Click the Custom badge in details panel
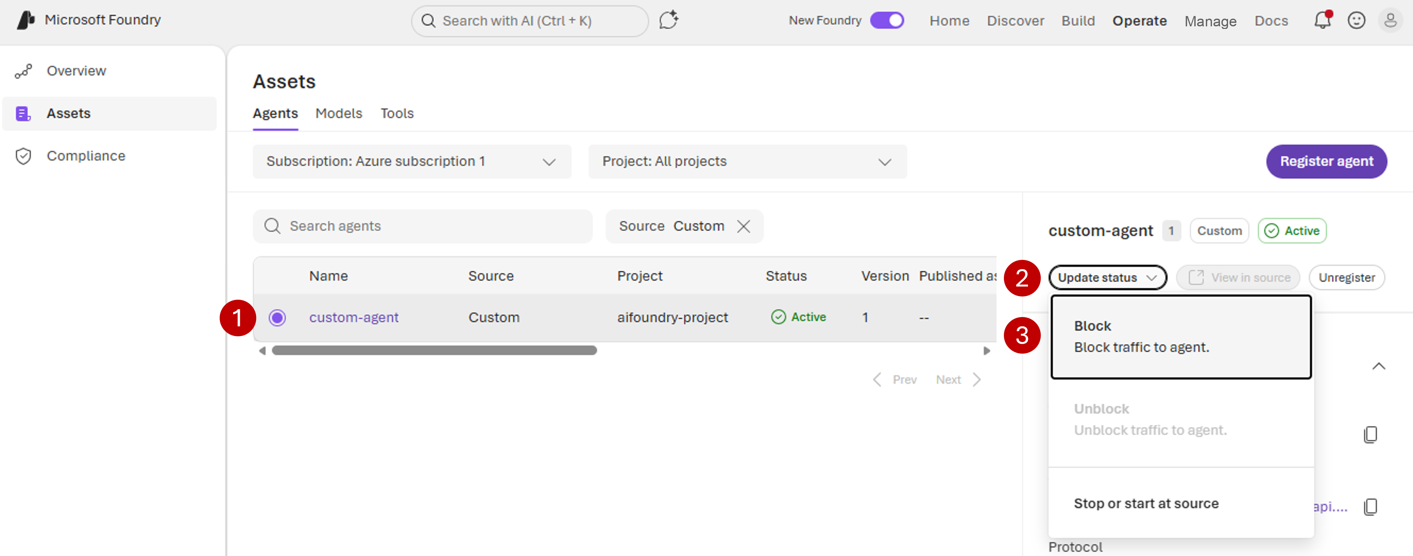The image size is (1413, 556). (x=1219, y=231)
